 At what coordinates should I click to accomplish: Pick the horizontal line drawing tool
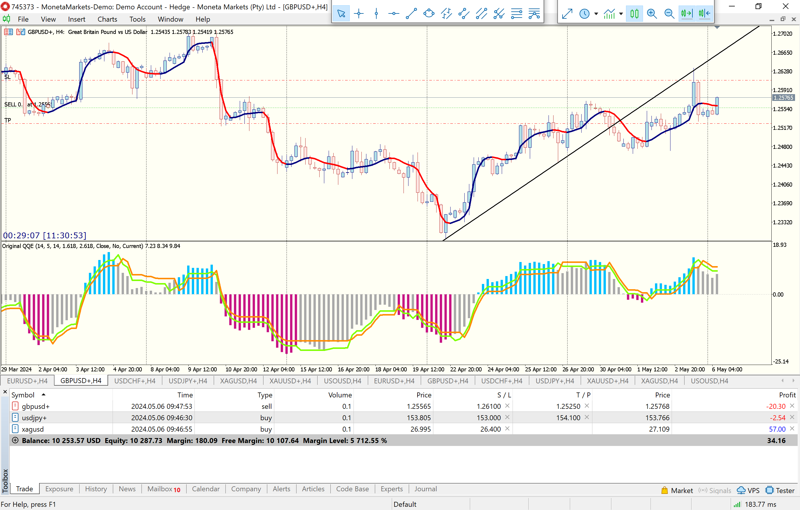click(394, 14)
